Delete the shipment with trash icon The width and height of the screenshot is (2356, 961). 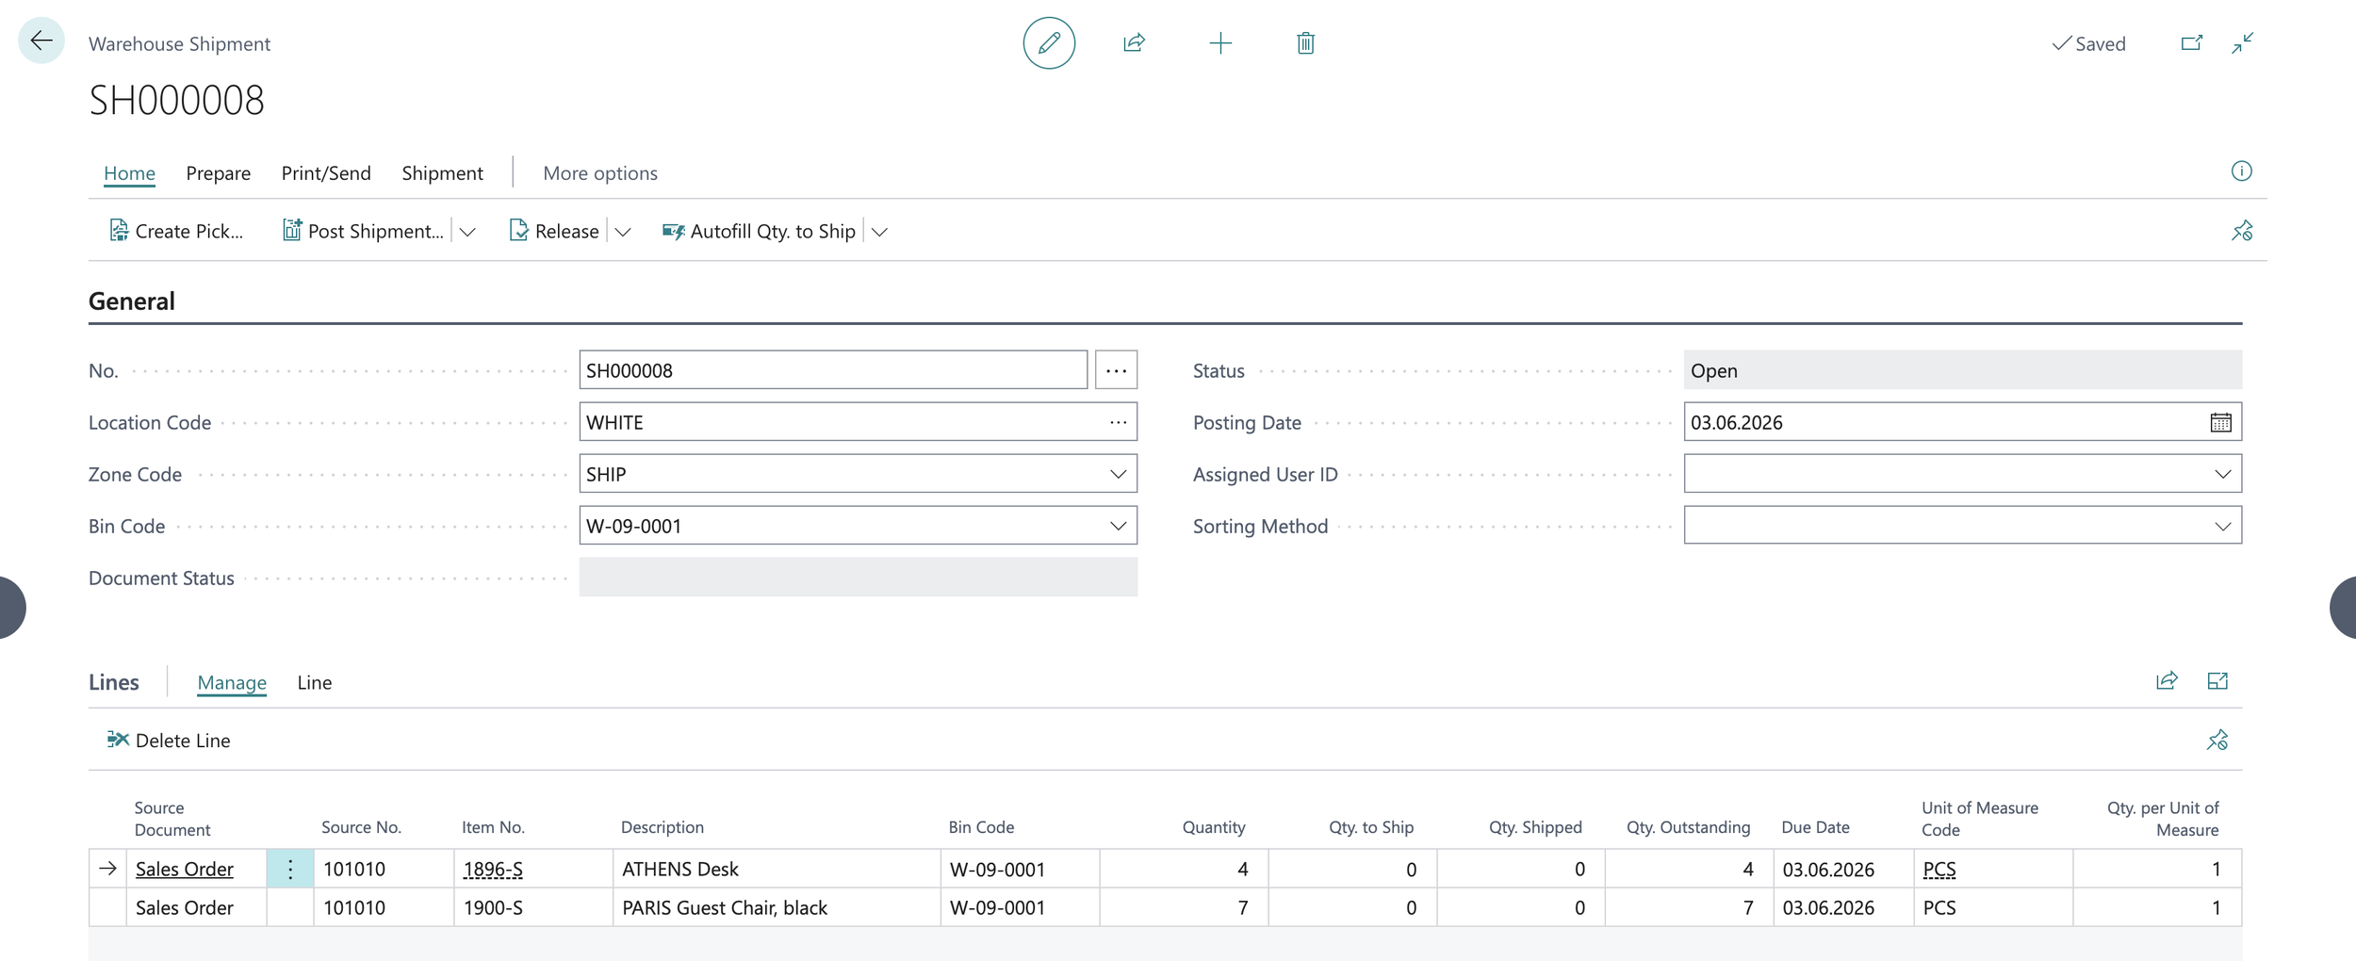[x=1305, y=42]
